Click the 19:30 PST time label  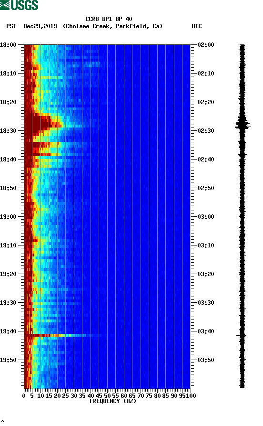pyautogui.click(x=8, y=303)
